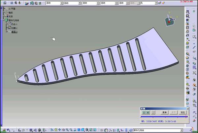
Task: Collapse the 零件几何体 node in tree
Action: pyautogui.click(x=4, y=20)
